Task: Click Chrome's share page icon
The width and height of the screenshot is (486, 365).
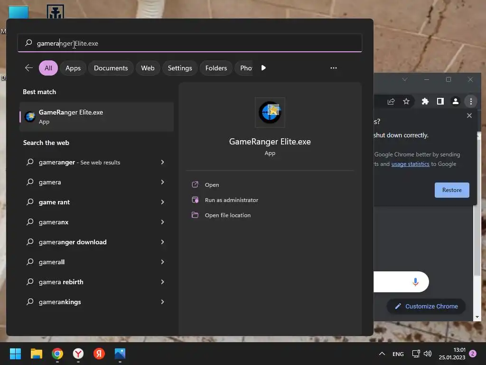Action: pyautogui.click(x=391, y=101)
